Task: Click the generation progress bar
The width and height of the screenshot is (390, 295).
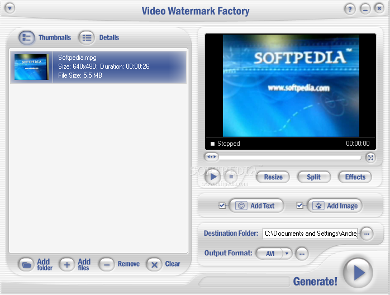Action: tap(245, 282)
